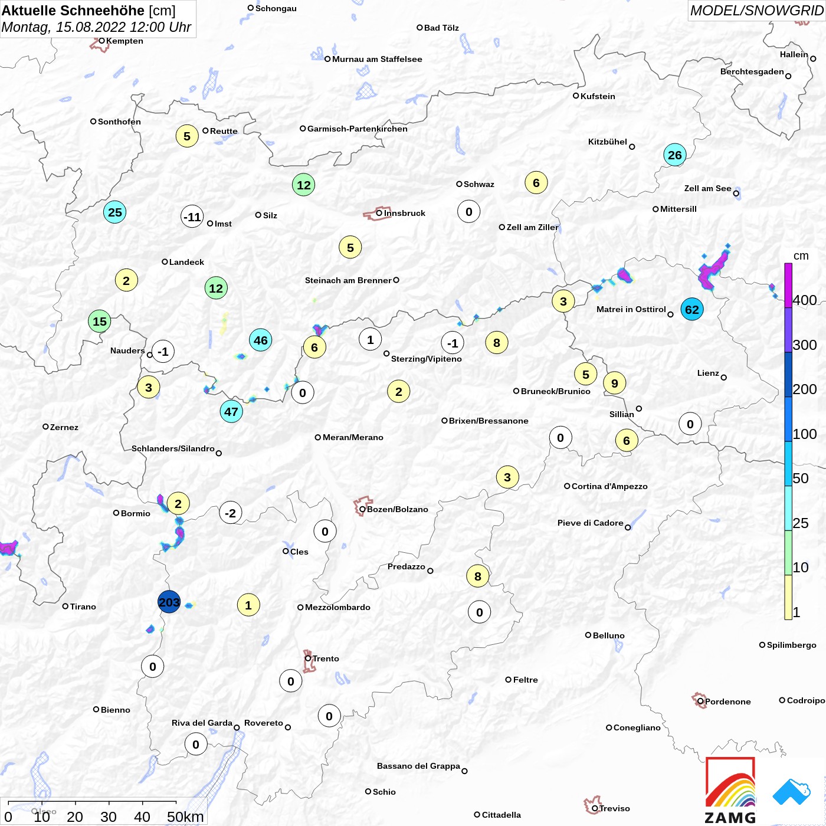Click the 0 marker beside Riva del Garda
826x826 pixels.
coord(196,744)
